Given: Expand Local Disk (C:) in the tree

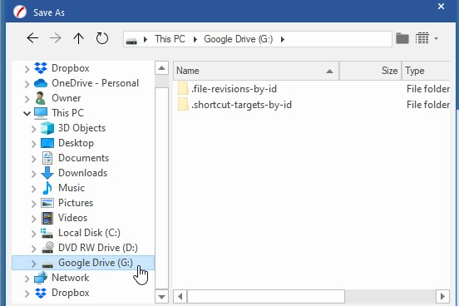Looking at the screenshot, I should 33,234.
